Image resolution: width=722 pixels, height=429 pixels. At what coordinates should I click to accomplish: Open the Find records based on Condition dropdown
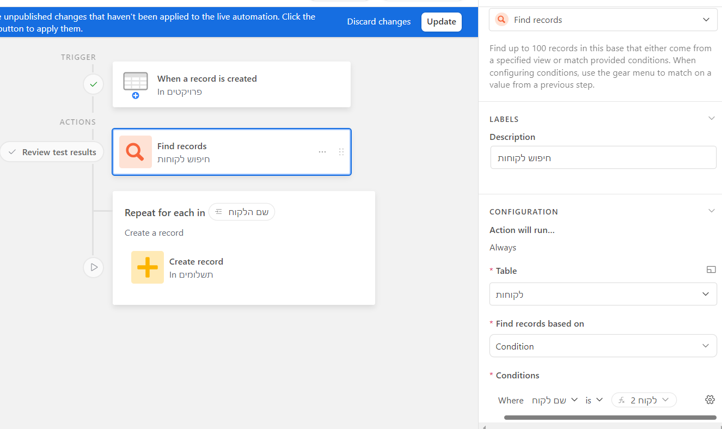603,346
